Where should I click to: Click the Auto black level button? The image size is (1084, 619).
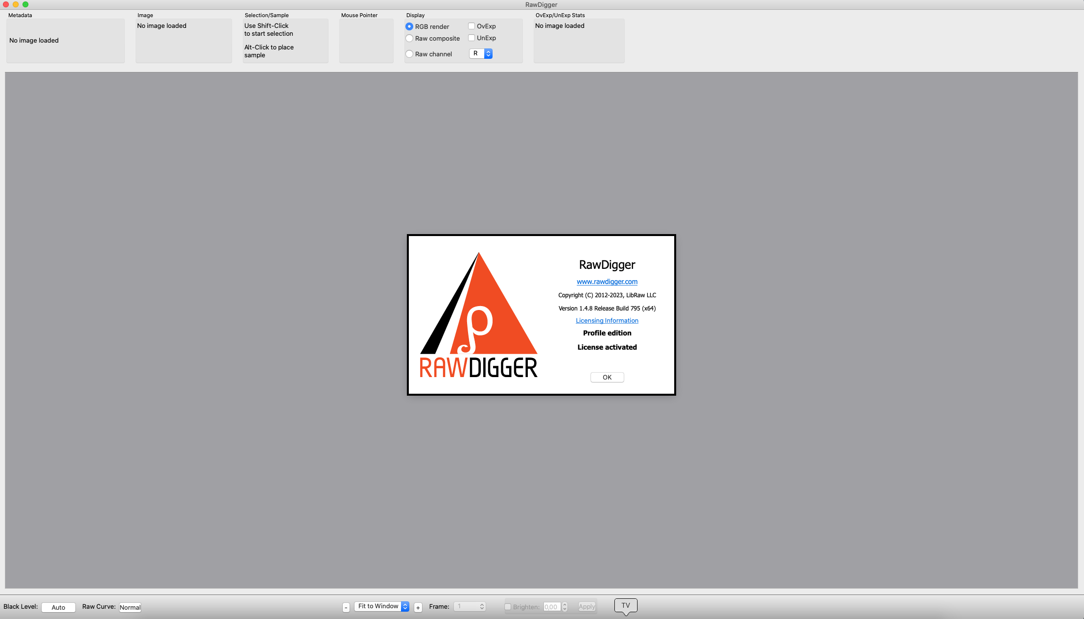[58, 607]
